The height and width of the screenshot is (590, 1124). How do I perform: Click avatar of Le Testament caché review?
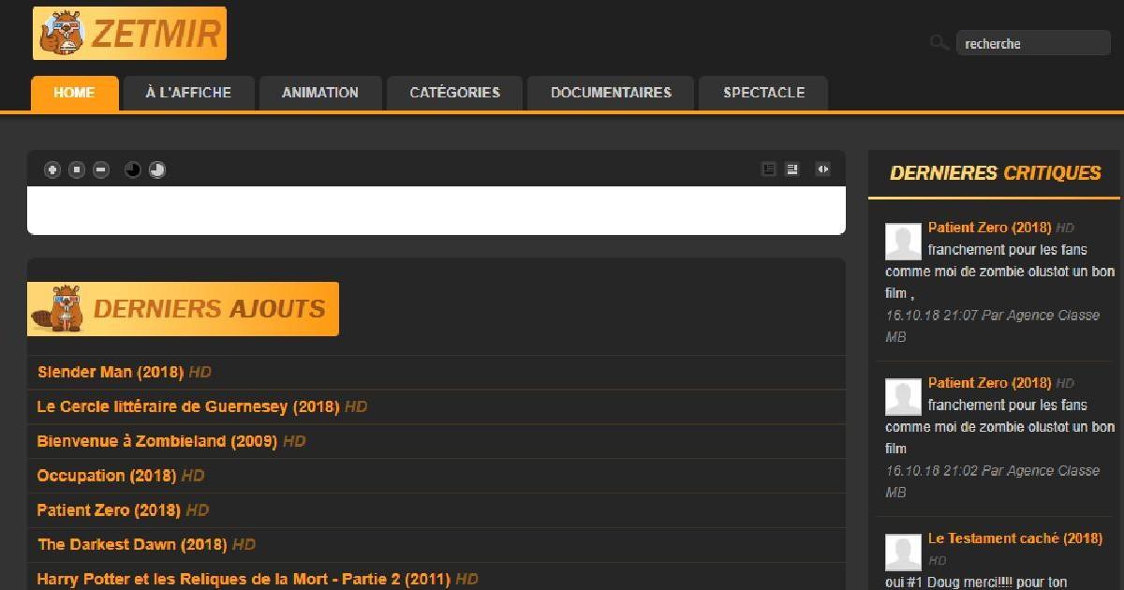pos(903,553)
